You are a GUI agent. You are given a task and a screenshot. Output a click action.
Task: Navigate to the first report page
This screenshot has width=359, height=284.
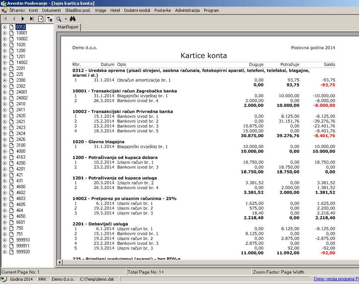[5, 19]
